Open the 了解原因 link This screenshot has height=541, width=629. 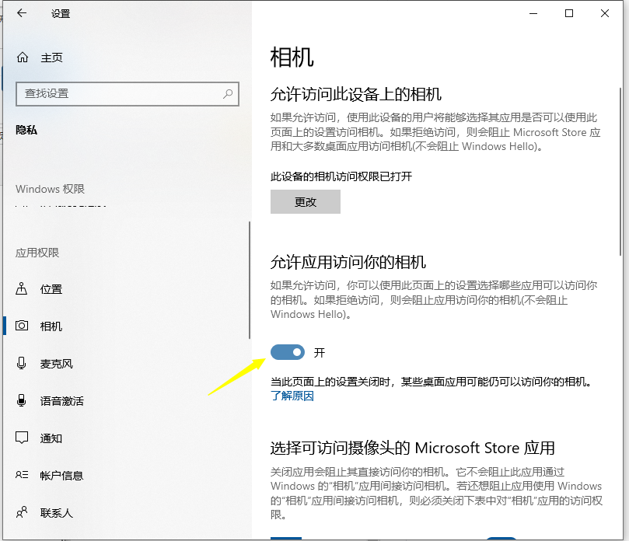point(292,396)
